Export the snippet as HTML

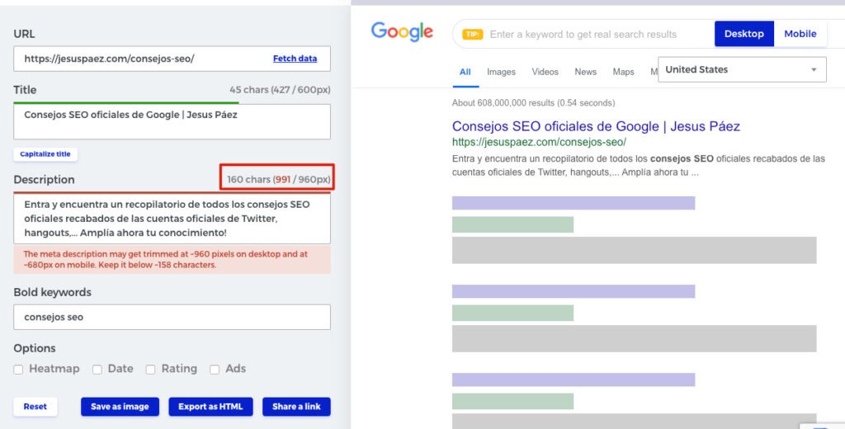[210, 407]
